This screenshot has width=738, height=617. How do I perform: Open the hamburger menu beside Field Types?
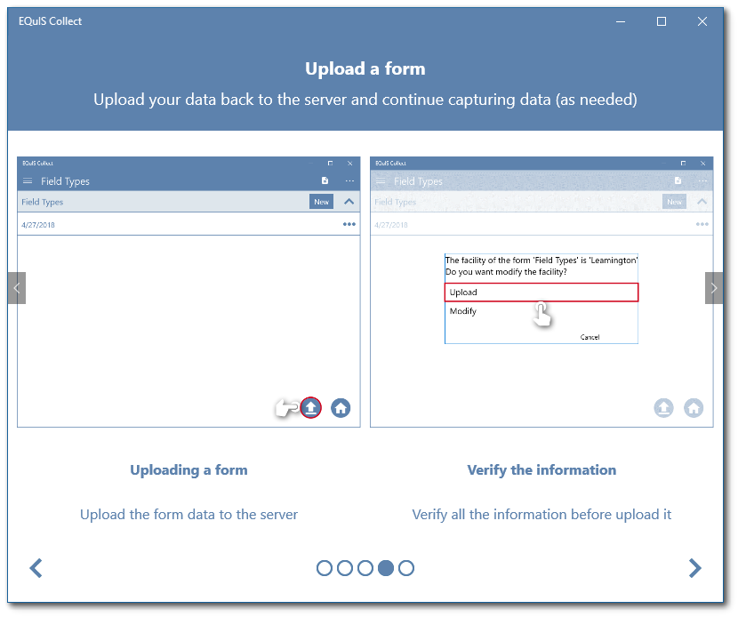point(28,181)
